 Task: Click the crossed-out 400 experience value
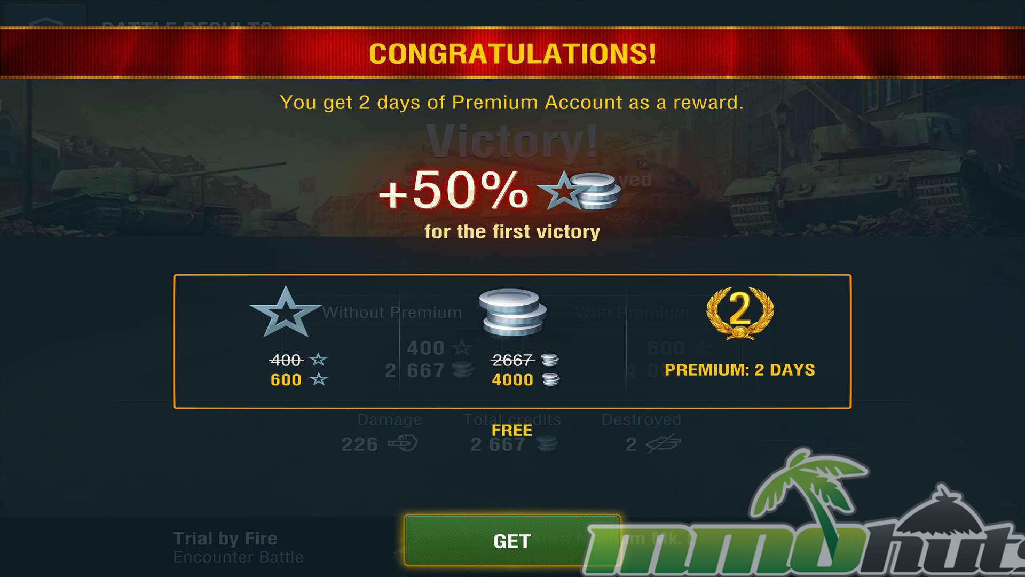pyautogui.click(x=286, y=360)
